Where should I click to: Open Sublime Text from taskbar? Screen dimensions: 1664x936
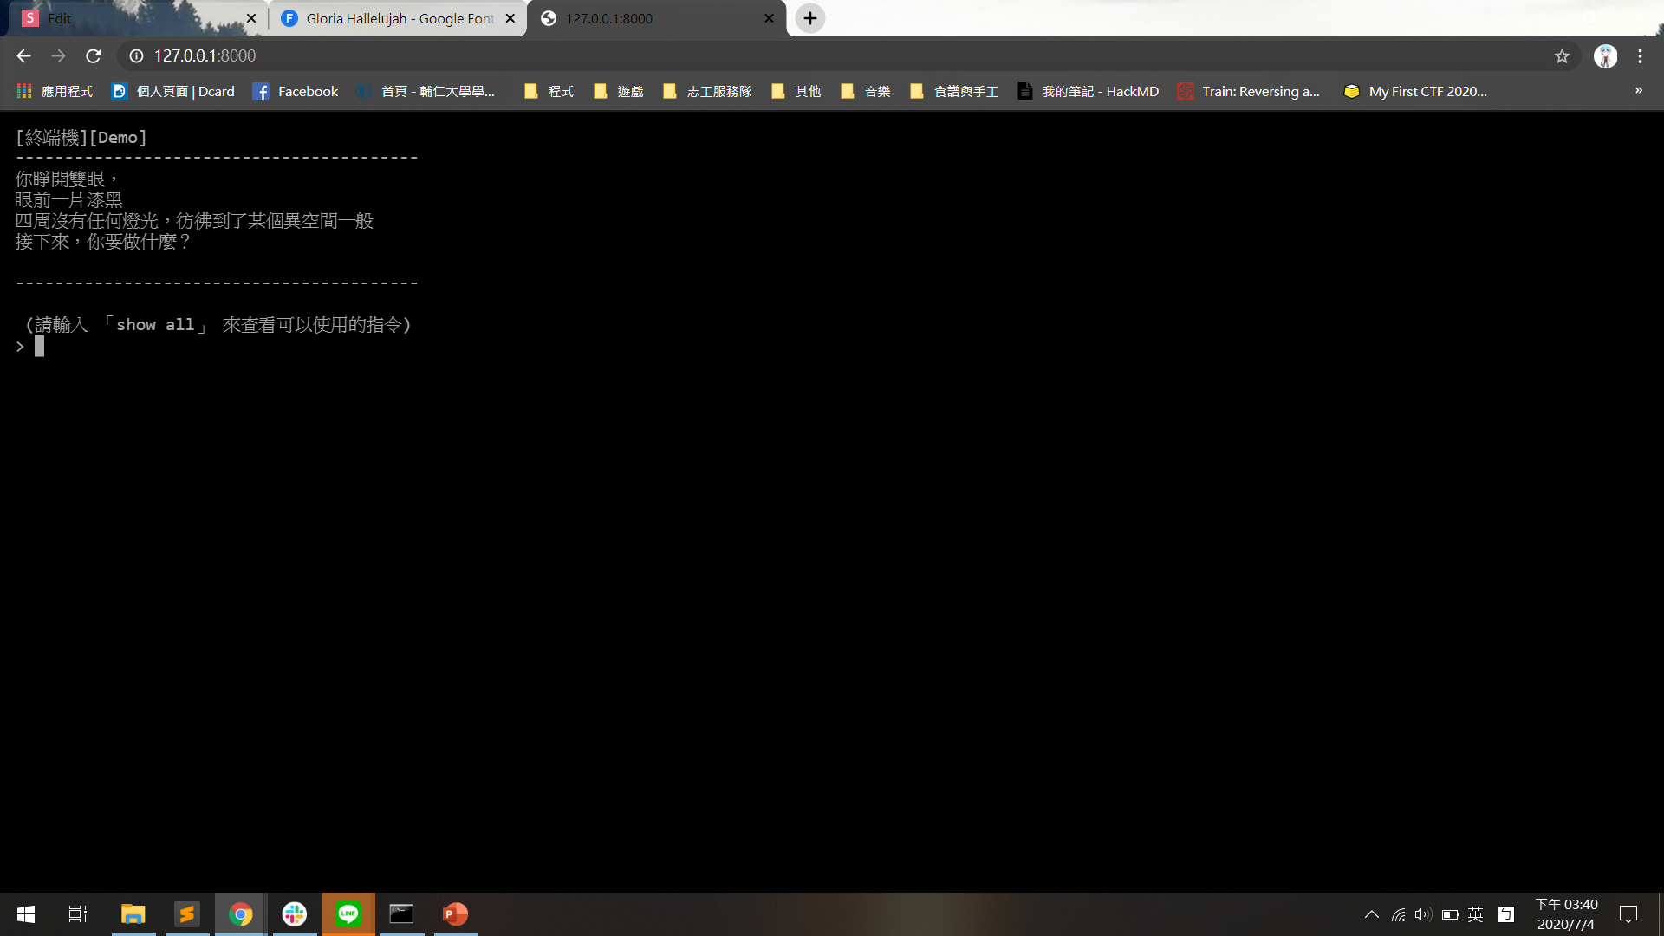point(186,914)
